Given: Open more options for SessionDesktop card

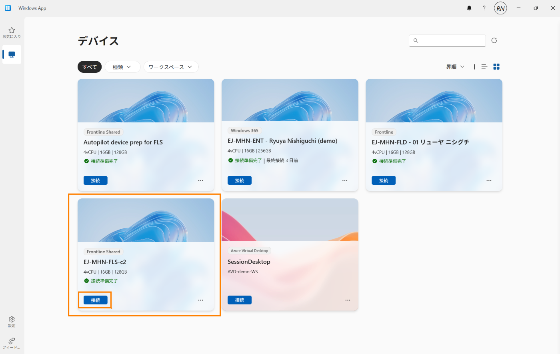Looking at the screenshot, I should (348, 300).
